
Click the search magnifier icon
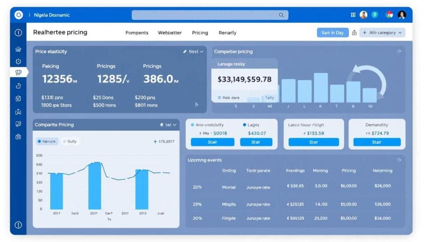(x=281, y=15)
